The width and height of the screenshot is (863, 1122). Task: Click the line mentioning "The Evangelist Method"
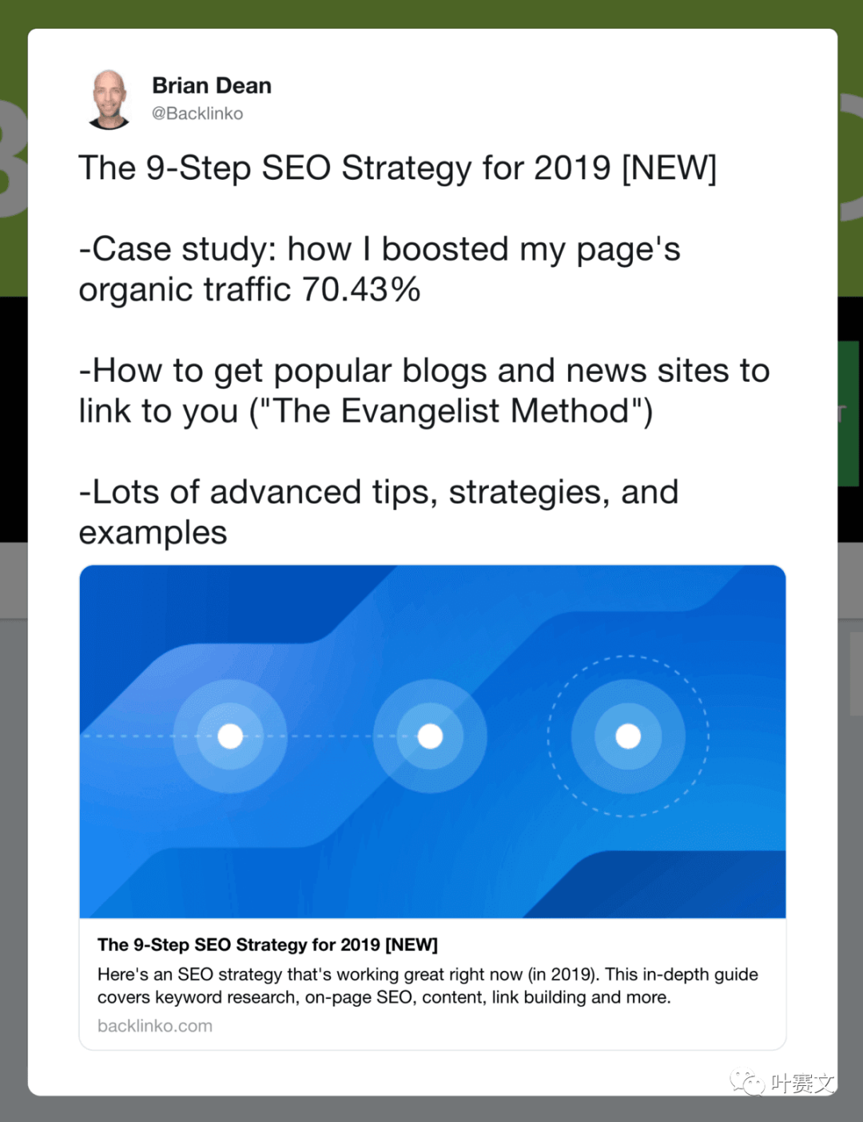(x=366, y=412)
